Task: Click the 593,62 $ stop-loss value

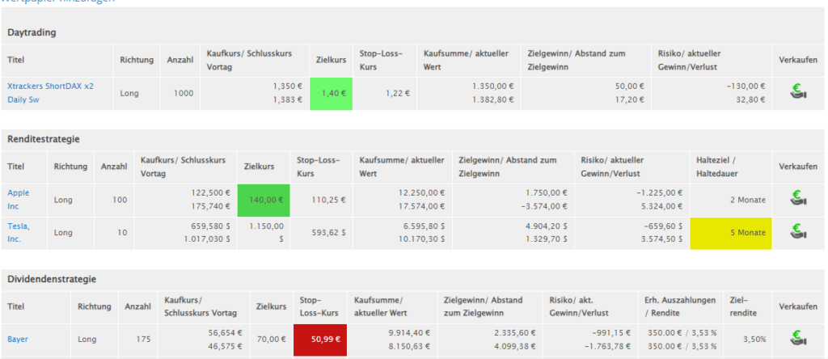Action: (329, 233)
